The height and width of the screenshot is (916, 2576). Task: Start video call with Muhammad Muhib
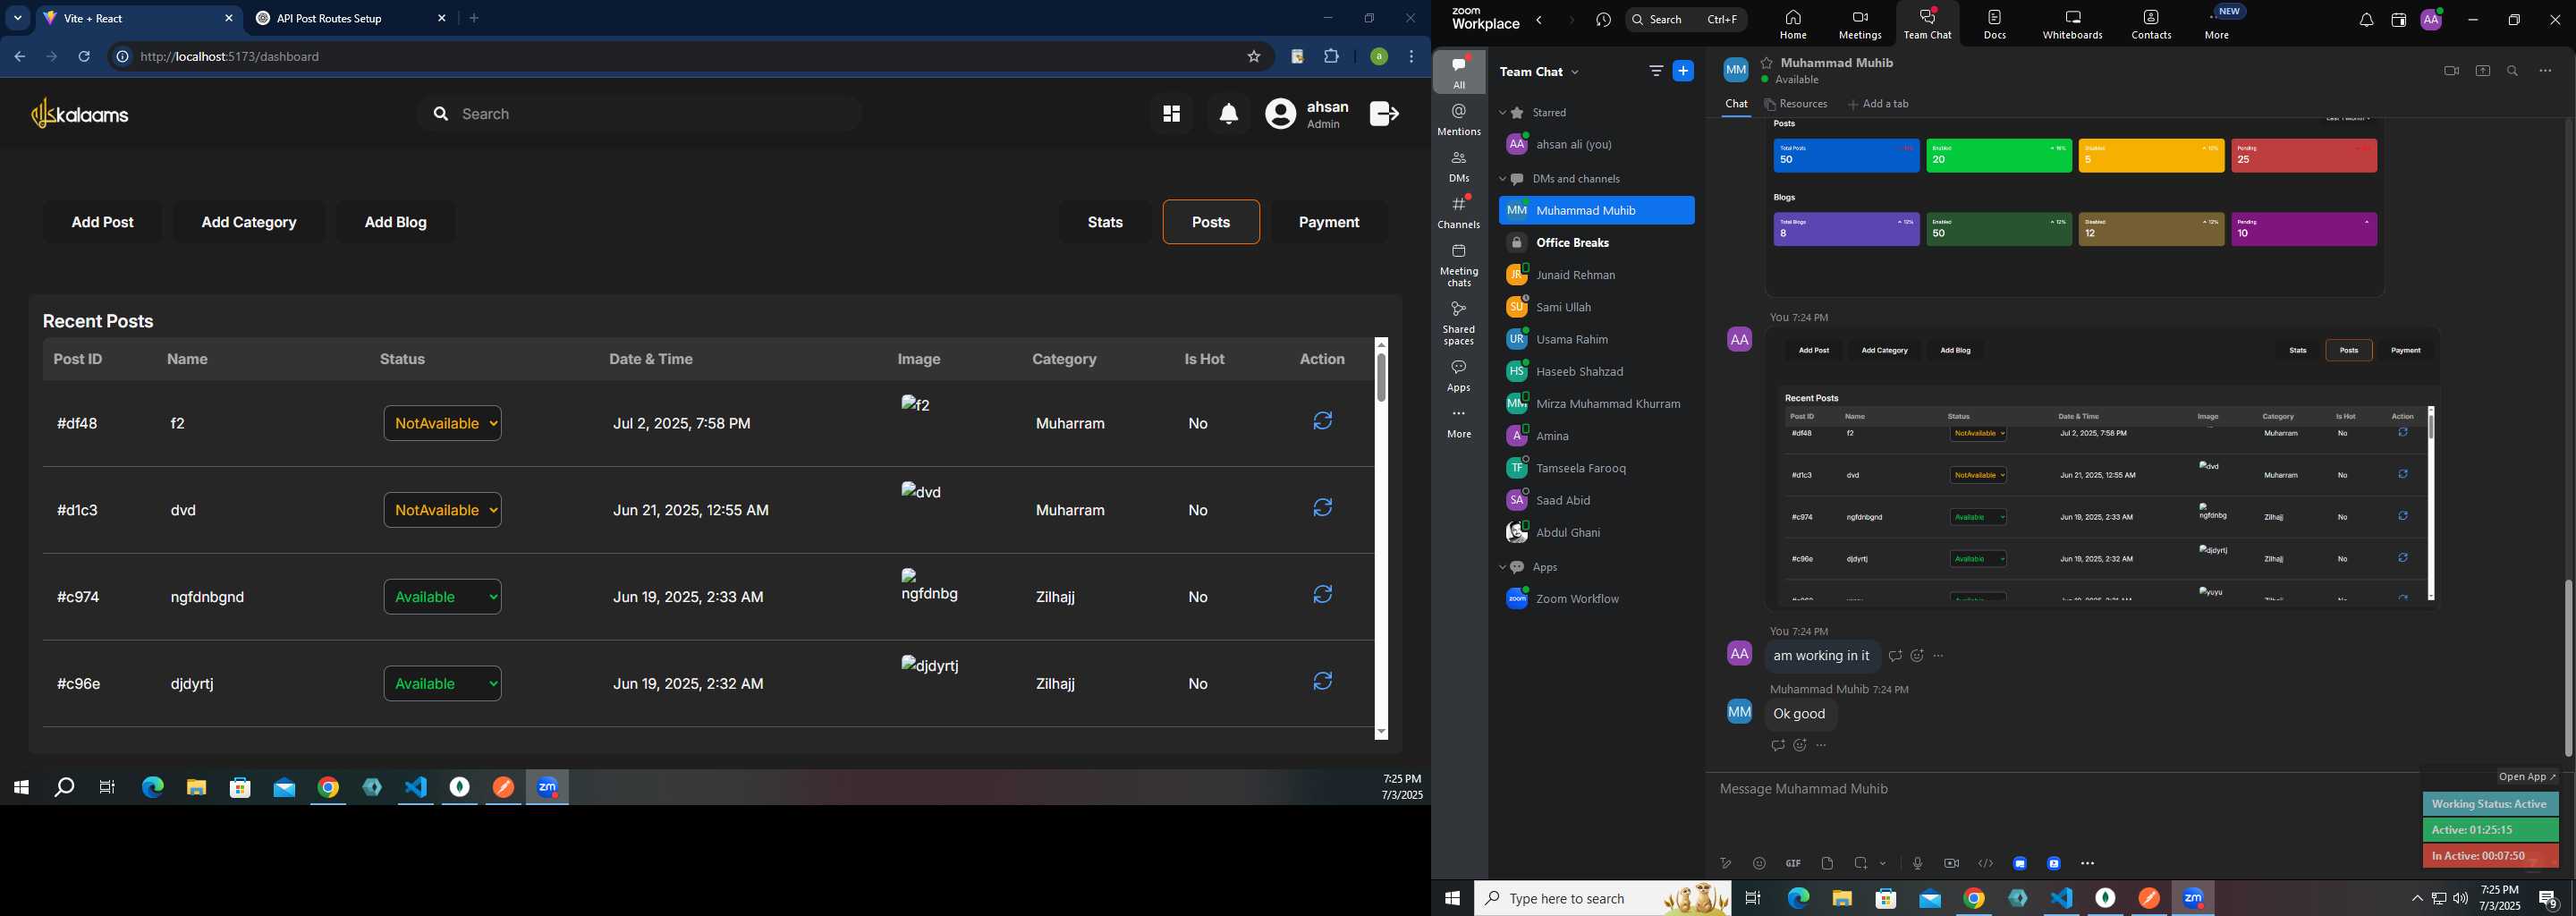pyautogui.click(x=2450, y=71)
